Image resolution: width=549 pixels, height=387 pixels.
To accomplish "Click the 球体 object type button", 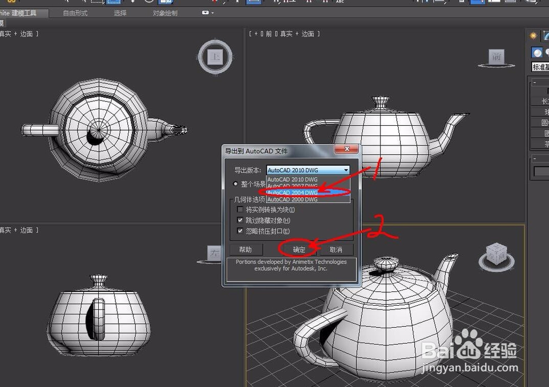I will [x=540, y=112].
